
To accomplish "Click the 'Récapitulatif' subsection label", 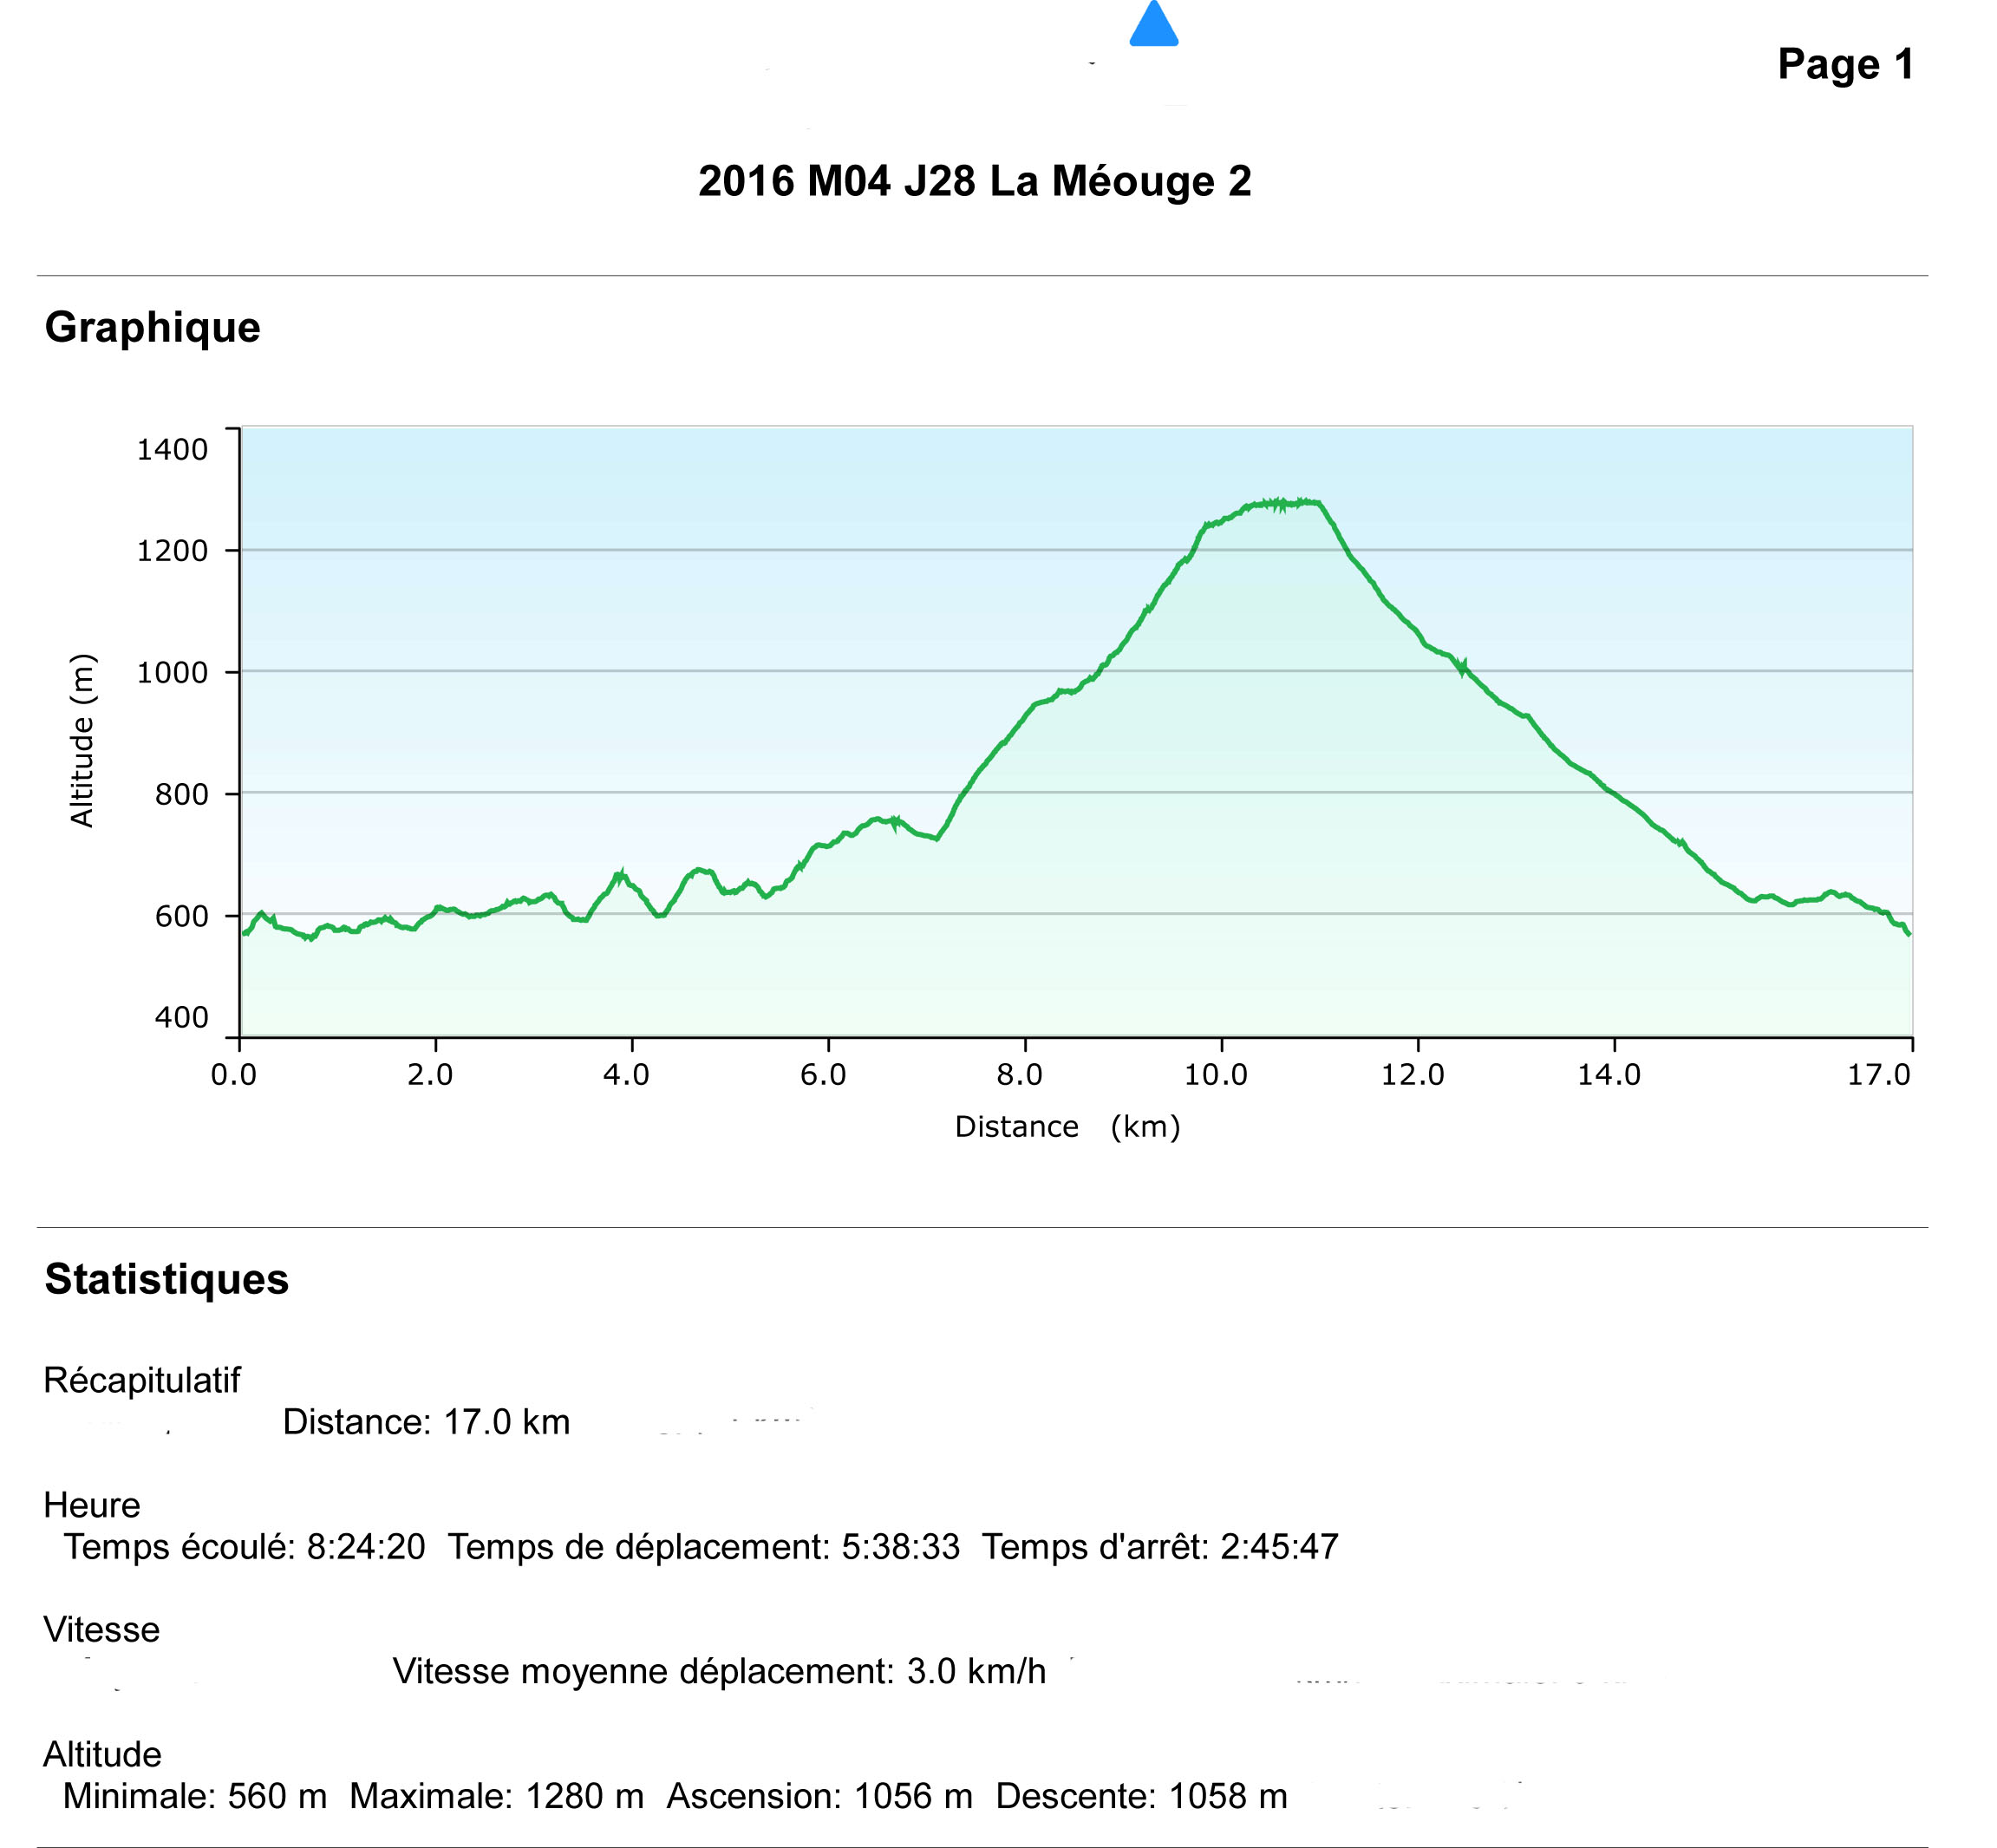I will [142, 1381].
